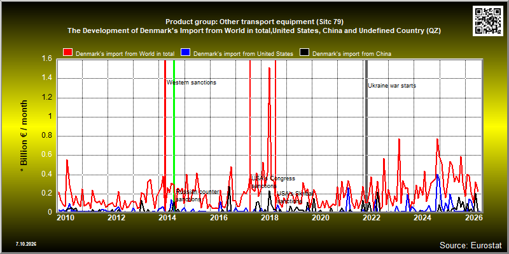Click the red World in total legend swatch

coord(67,53)
